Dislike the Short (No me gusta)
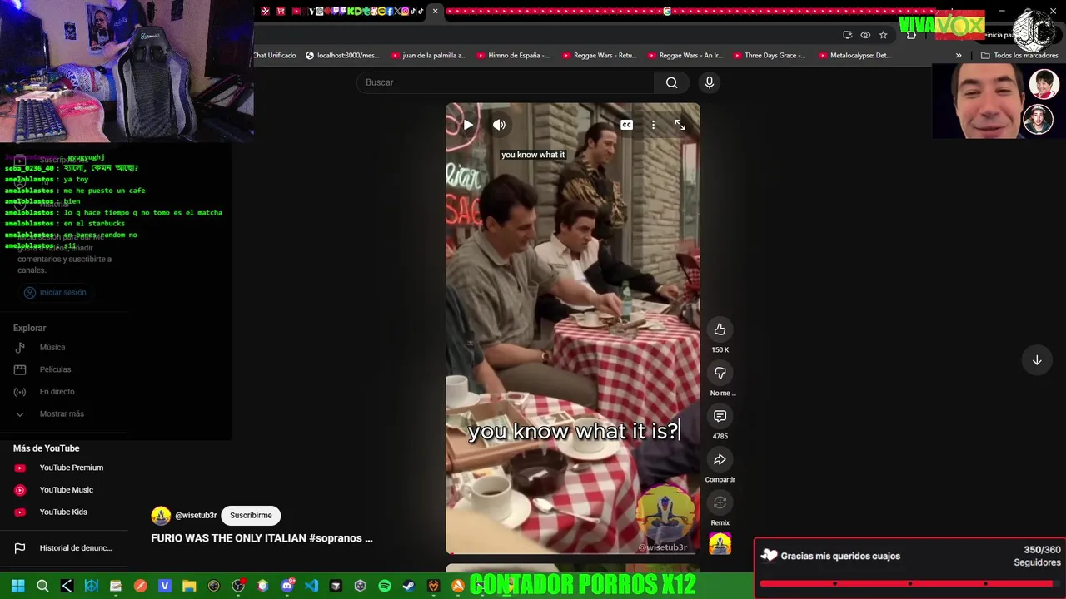Screen dimensions: 1066x599 [720, 373]
